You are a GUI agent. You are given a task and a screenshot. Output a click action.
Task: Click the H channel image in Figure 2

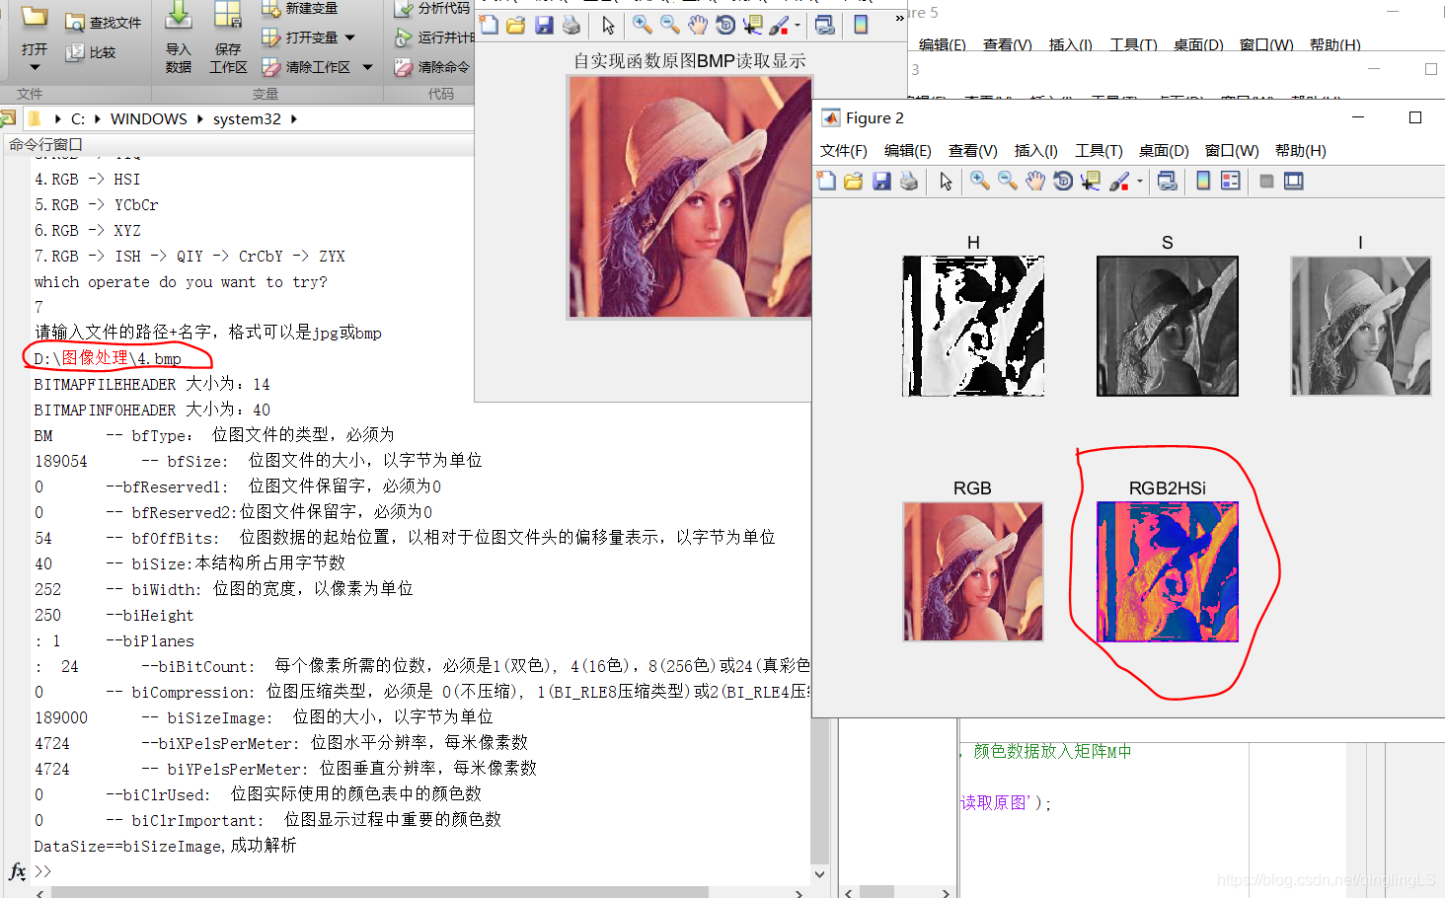pyautogui.click(x=973, y=326)
